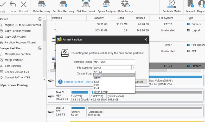Choose NTFS from file system list

(x=114, y=78)
